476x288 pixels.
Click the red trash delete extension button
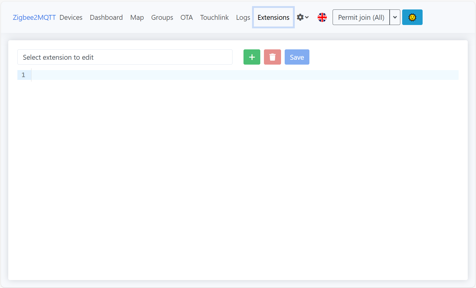[x=272, y=57]
